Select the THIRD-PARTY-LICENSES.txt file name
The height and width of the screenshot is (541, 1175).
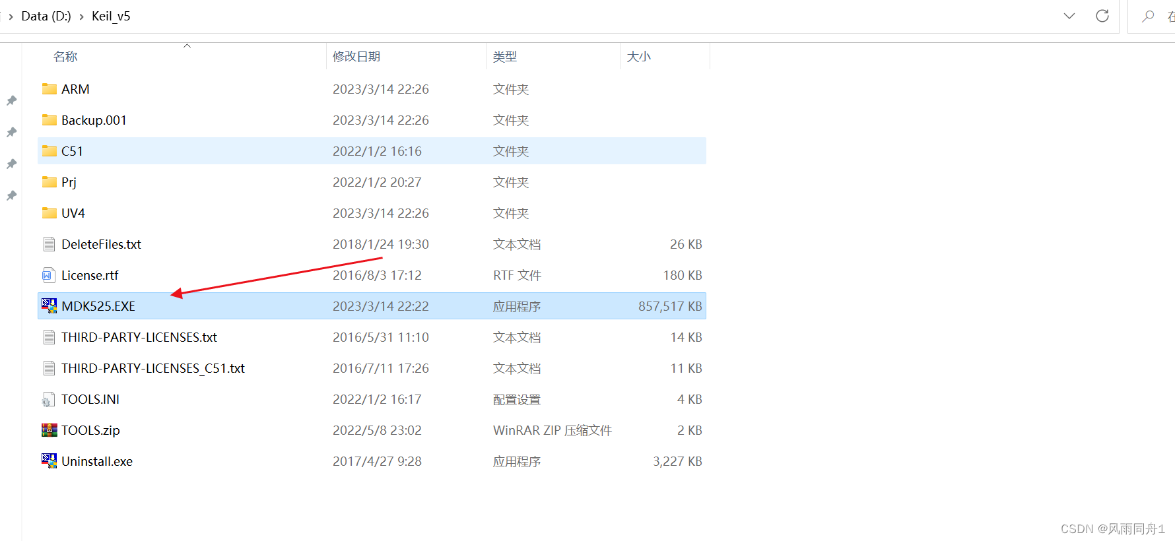click(x=139, y=337)
